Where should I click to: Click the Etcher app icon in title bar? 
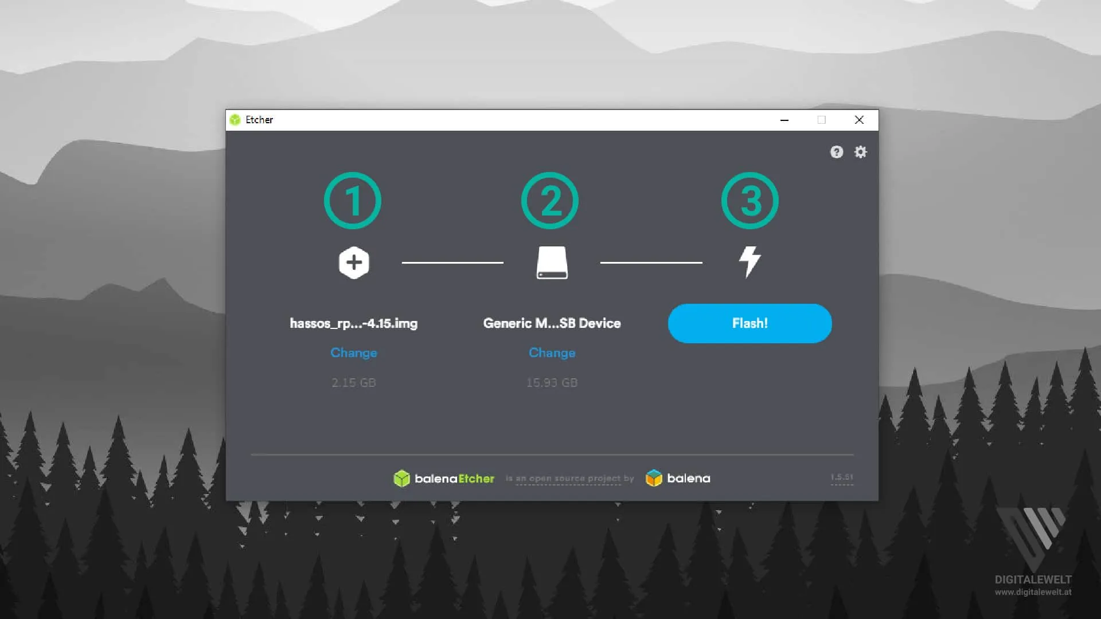click(x=235, y=120)
